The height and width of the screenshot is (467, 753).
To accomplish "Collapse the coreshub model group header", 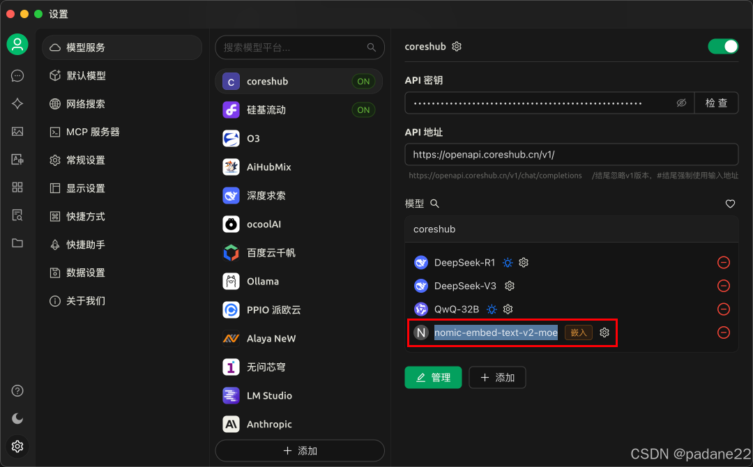I will [572, 229].
